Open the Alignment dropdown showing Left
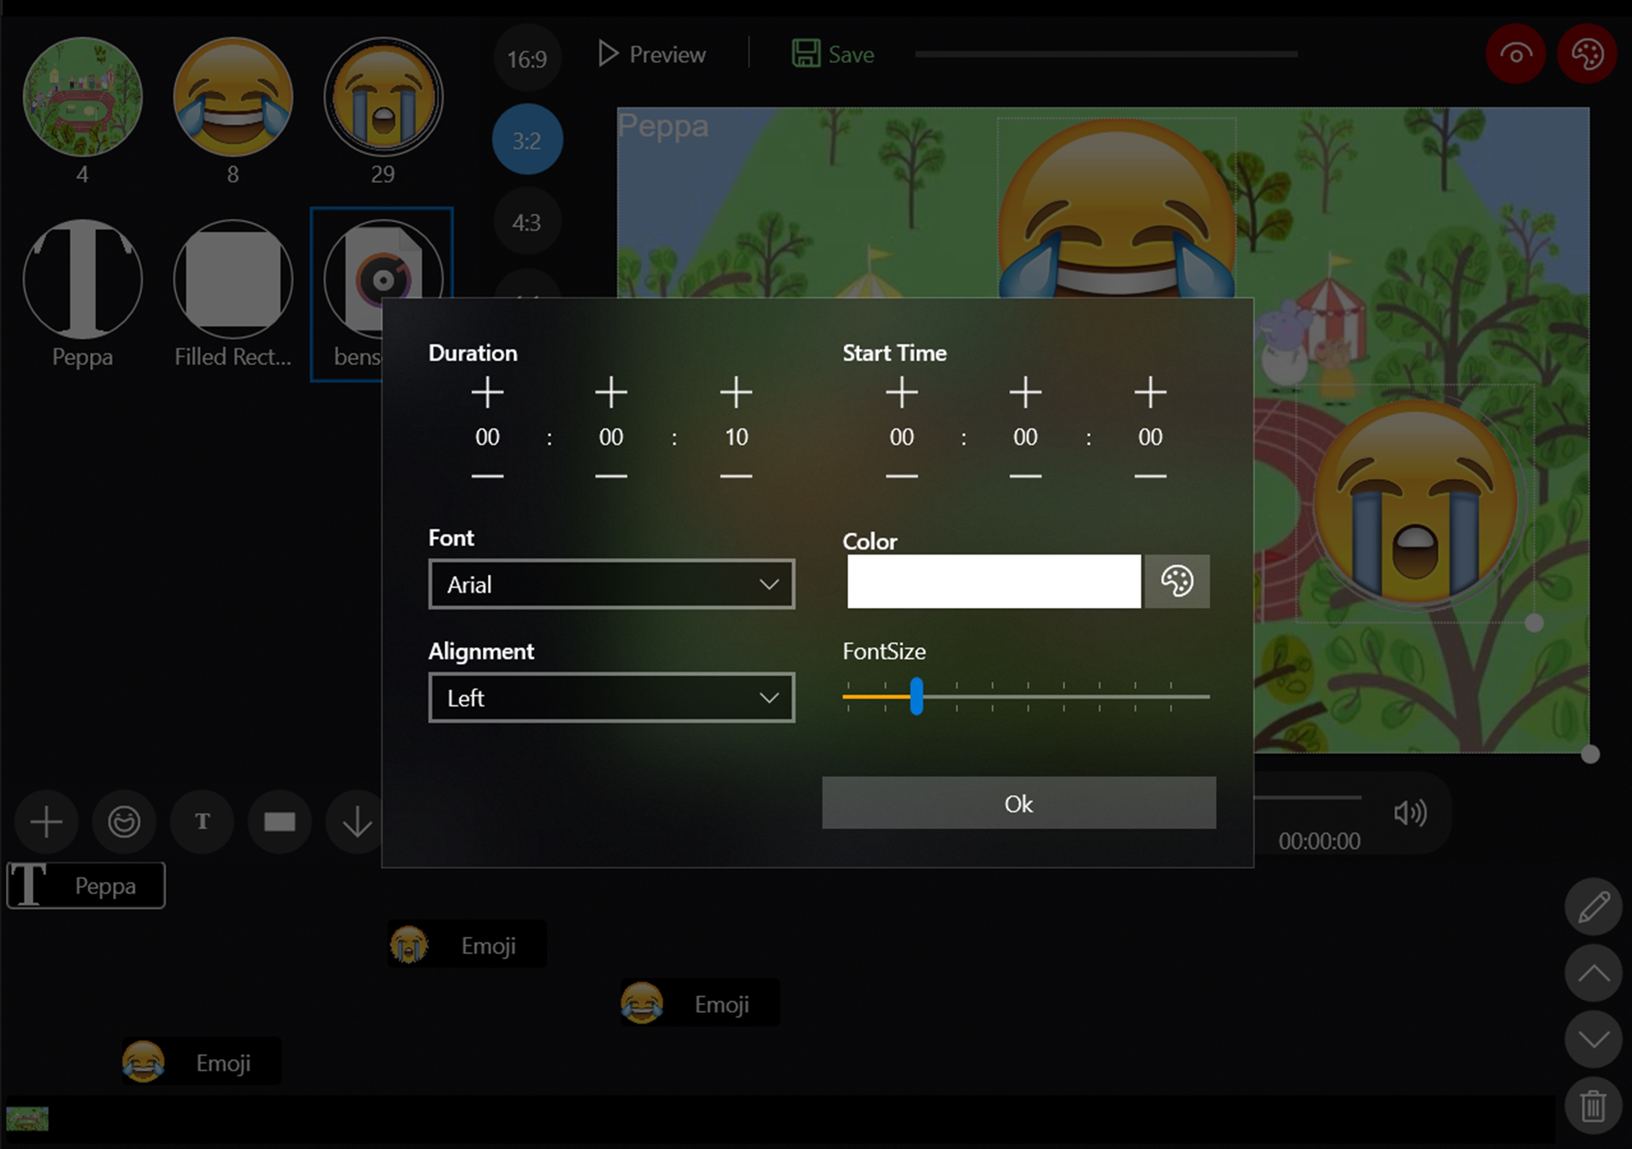 coord(611,697)
